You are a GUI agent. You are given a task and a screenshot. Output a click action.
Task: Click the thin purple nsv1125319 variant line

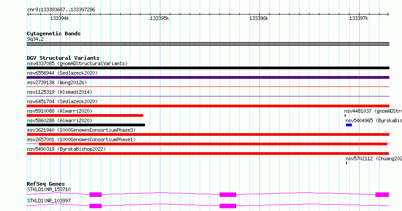[208, 96]
